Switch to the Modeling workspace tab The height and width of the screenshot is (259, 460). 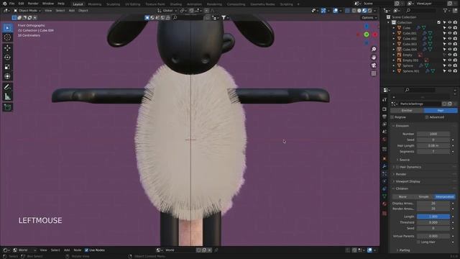coord(94,4)
